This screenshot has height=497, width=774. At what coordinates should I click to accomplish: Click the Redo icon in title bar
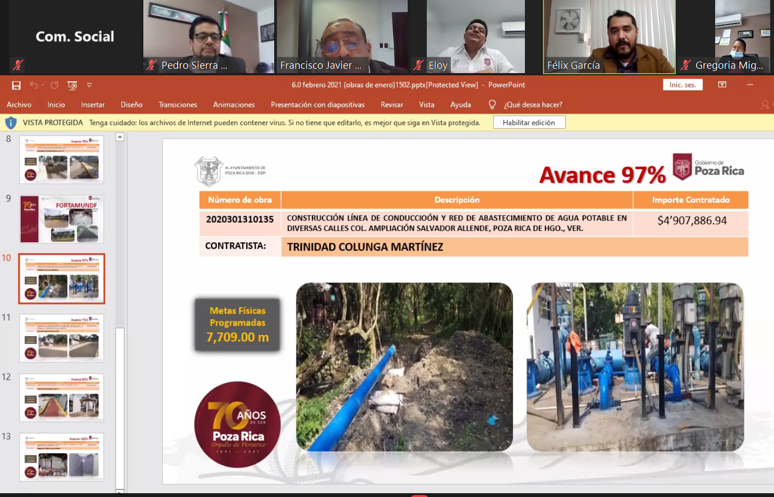click(55, 85)
